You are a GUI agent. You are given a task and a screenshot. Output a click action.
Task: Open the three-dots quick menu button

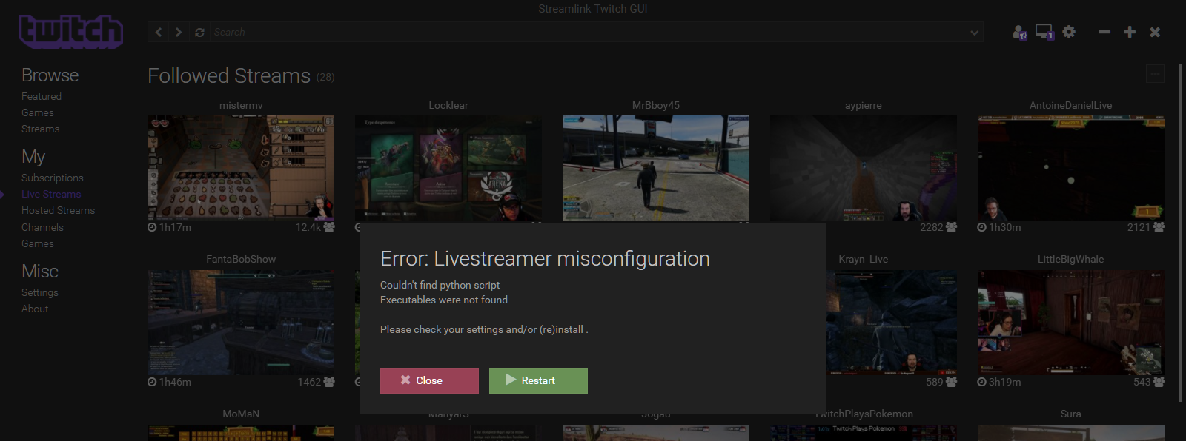tap(1155, 73)
